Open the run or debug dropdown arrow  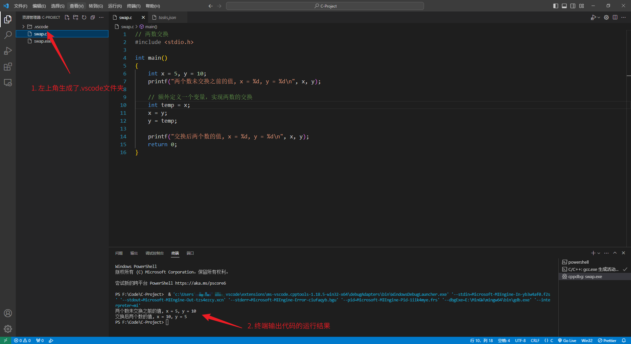point(599,17)
